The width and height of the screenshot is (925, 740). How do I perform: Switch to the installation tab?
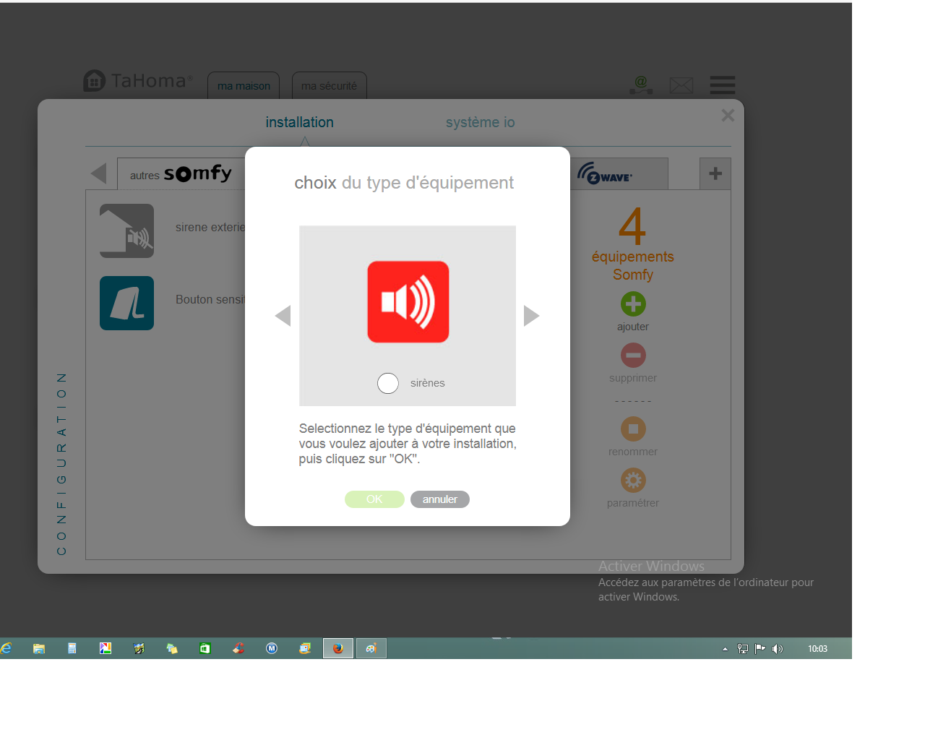pos(299,123)
